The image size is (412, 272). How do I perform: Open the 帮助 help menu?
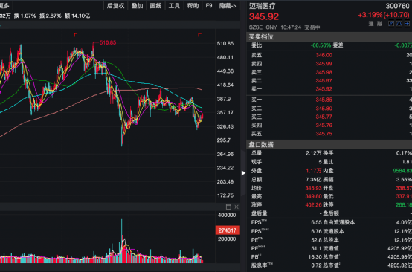point(193,6)
